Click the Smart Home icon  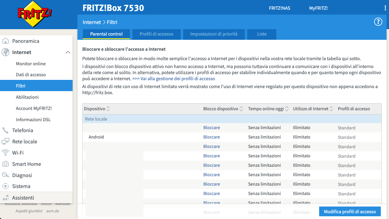5,164
